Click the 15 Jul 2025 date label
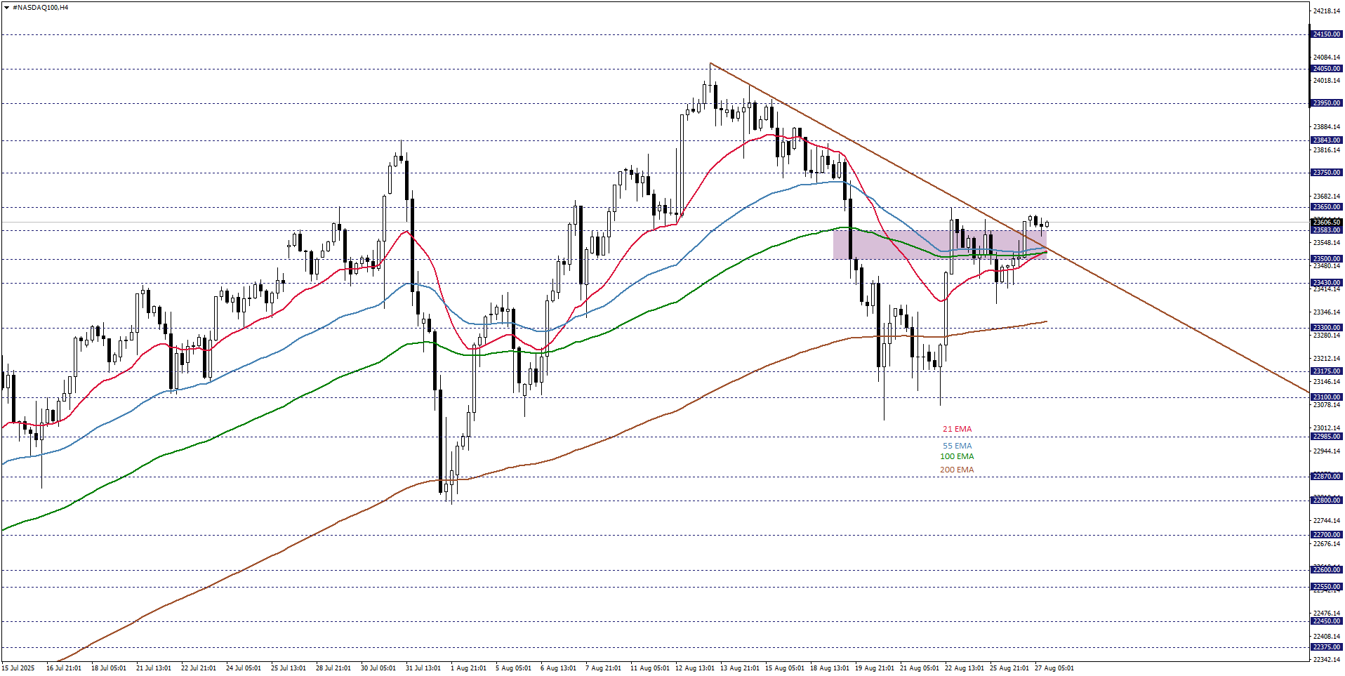Screen dimensions: 1345x676 coord(18,668)
